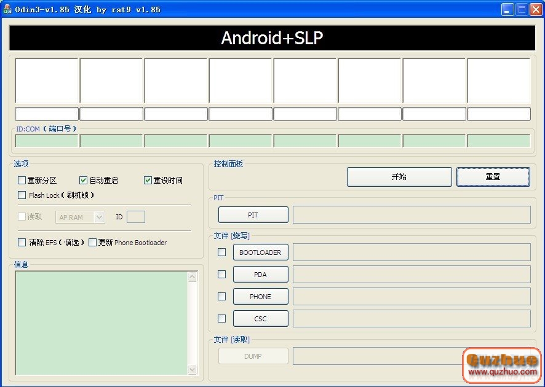The width and height of the screenshot is (545, 387).
Task: Tick the checkbox beside PDA
Action: [222, 275]
